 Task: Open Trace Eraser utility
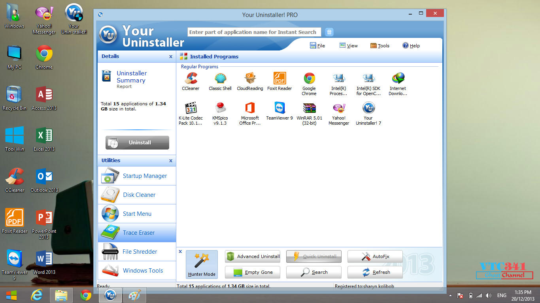click(137, 233)
